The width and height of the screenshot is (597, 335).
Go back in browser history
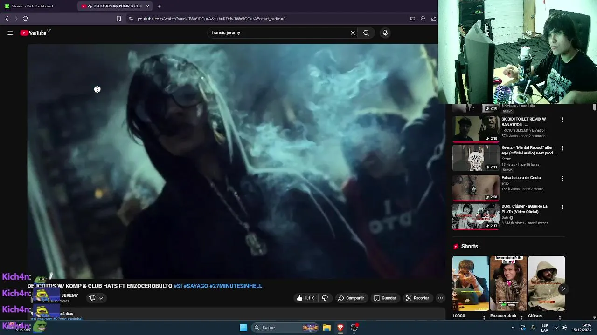point(7,19)
